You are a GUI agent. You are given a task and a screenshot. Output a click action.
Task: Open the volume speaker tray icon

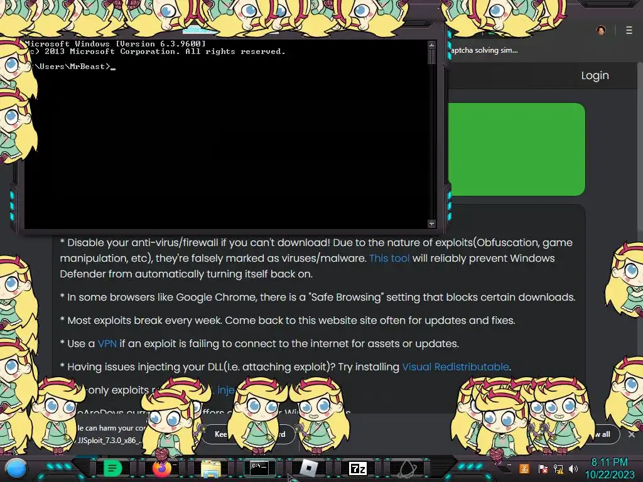[x=573, y=468]
